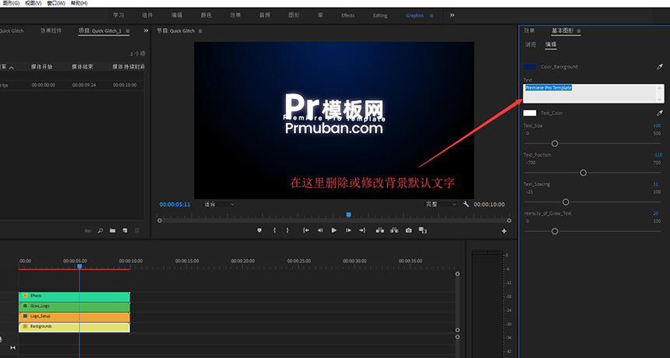The width and height of the screenshot is (670, 358).
Task: Click the Extract button
Action: point(394,230)
